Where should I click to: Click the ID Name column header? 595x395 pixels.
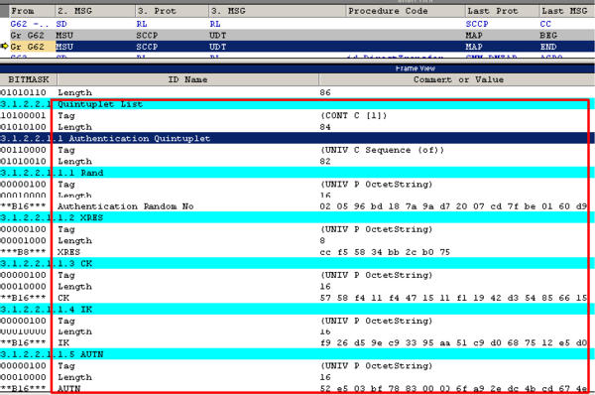(187, 79)
